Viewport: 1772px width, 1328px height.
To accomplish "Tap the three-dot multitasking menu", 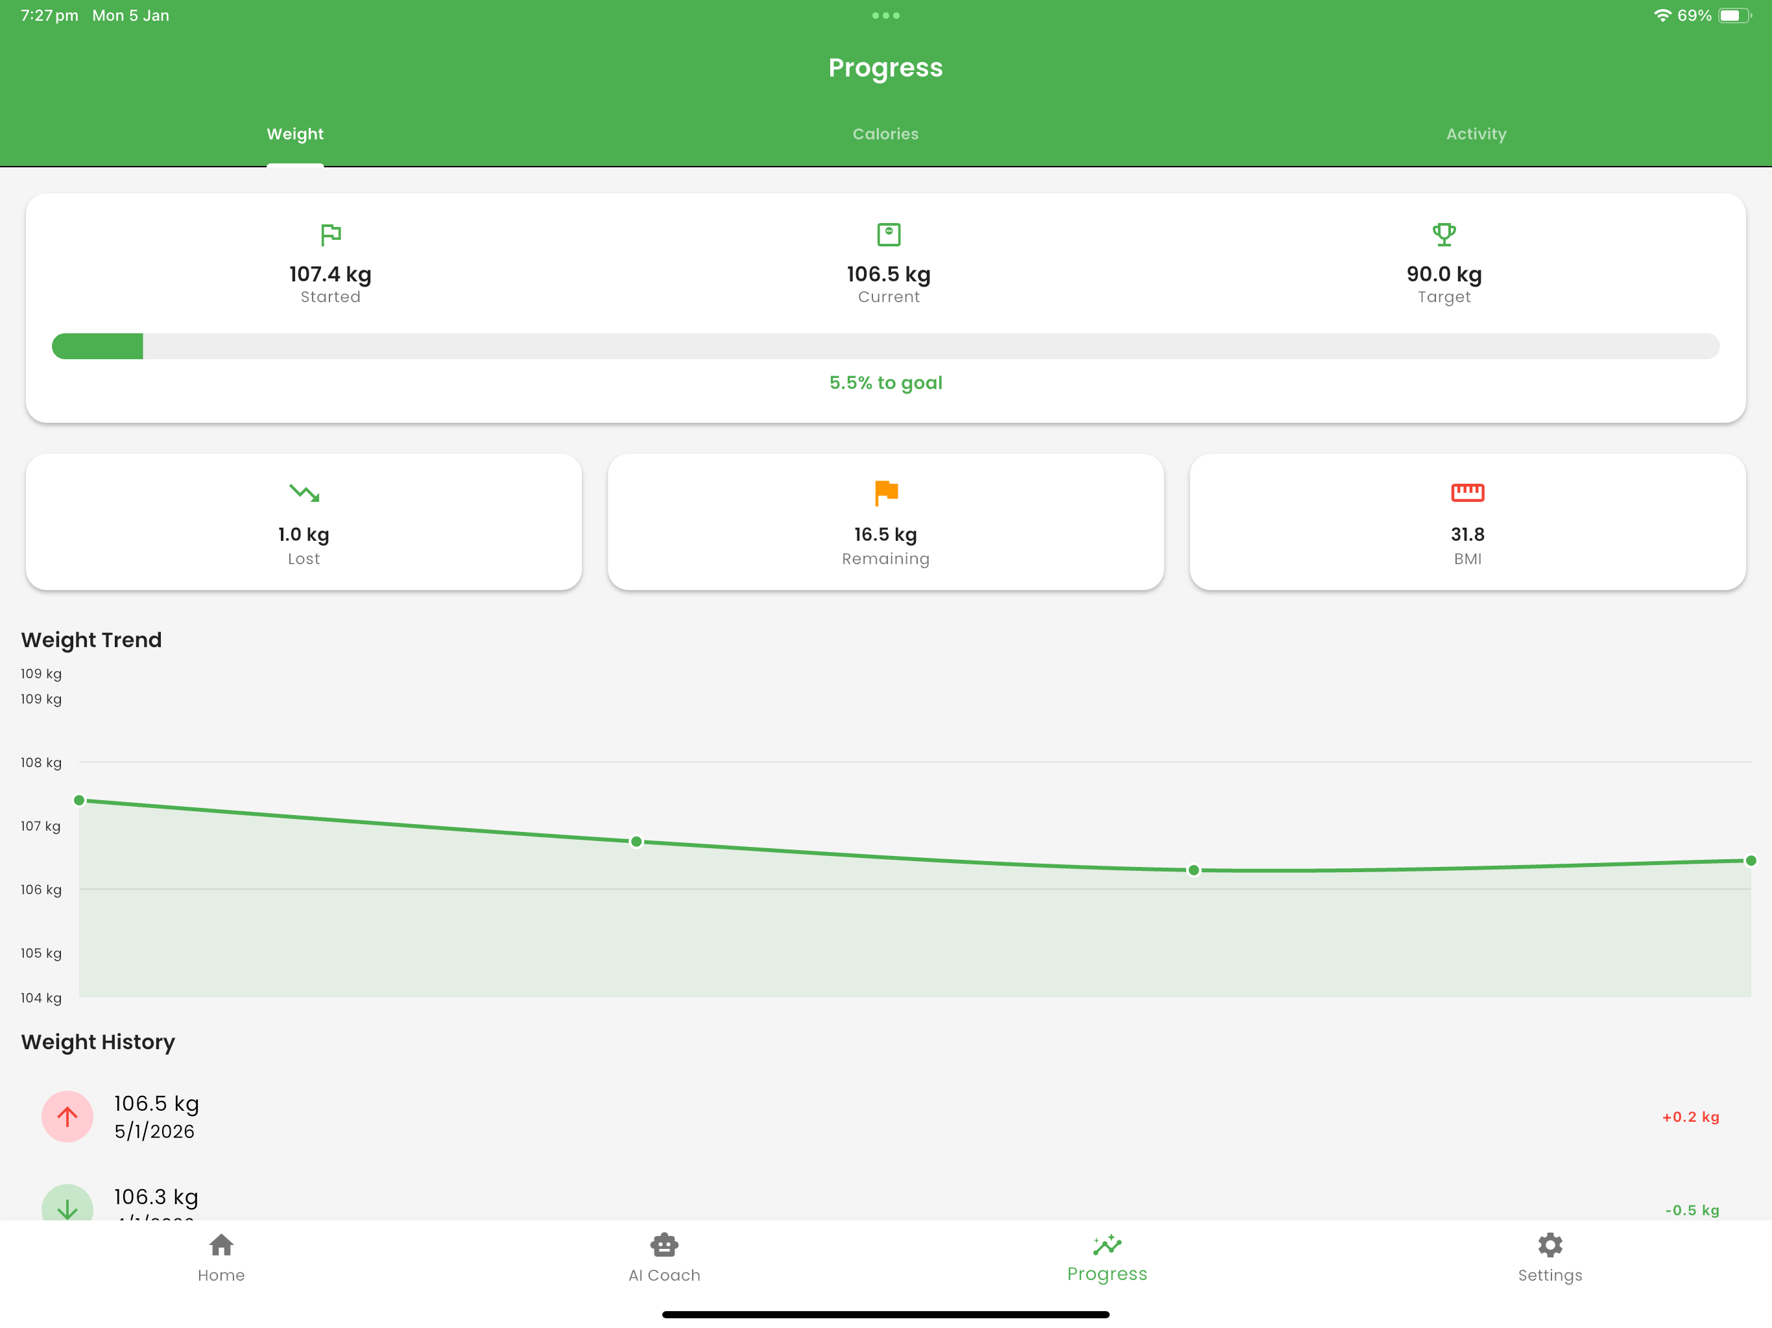I will [x=885, y=15].
